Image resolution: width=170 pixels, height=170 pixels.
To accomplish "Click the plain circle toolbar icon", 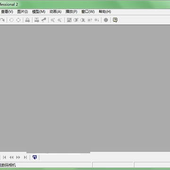I will click(11, 20).
